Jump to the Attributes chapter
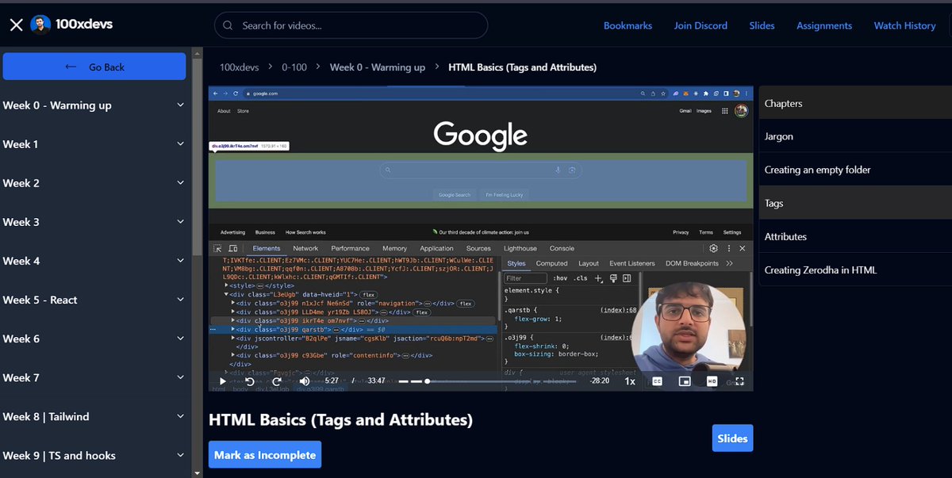The height and width of the screenshot is (478, 952). tap(855, 236)
